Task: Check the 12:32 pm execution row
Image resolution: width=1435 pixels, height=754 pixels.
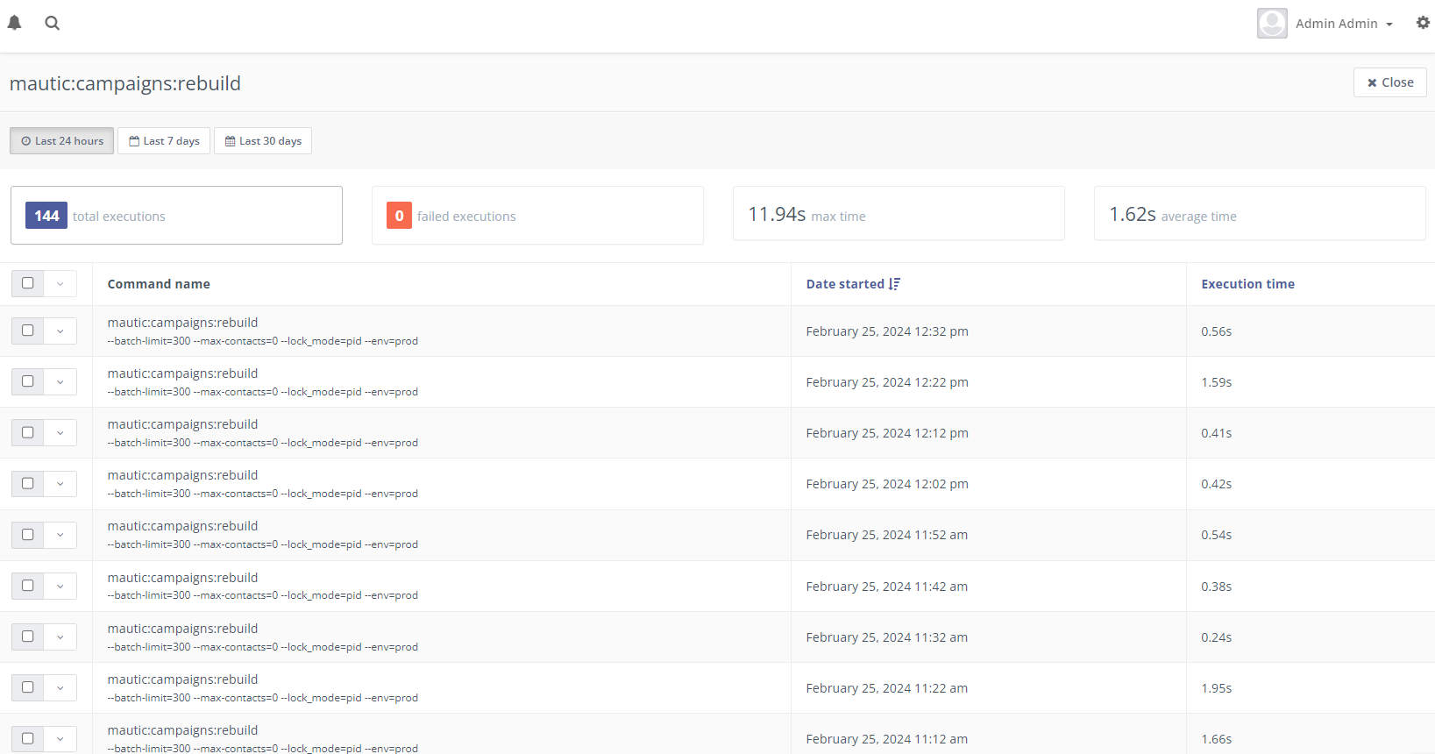Action: [27, 331]
